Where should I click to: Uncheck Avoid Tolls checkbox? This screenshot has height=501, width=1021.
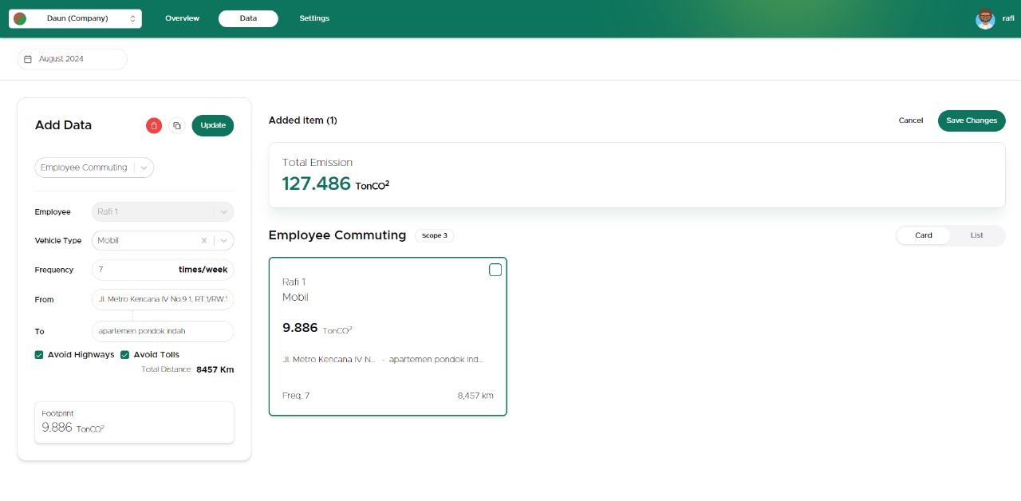pyautogui.click(x=125, y=355)
